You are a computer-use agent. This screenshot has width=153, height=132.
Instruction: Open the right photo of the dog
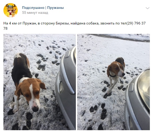tap(114, 82)
